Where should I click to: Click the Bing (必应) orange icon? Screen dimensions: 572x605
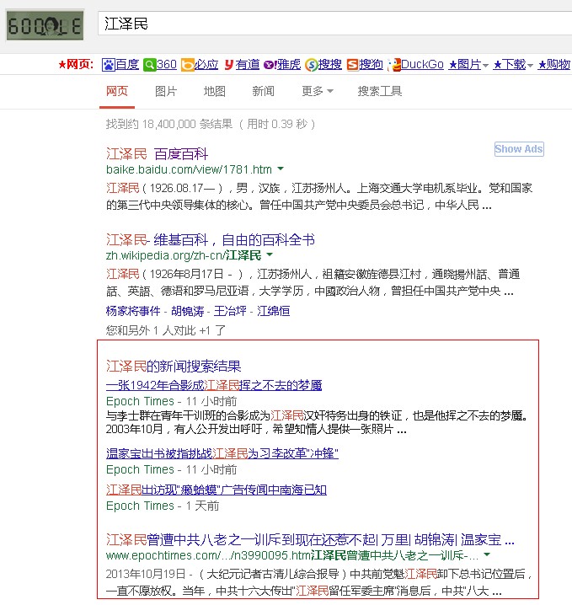[188, 64]
